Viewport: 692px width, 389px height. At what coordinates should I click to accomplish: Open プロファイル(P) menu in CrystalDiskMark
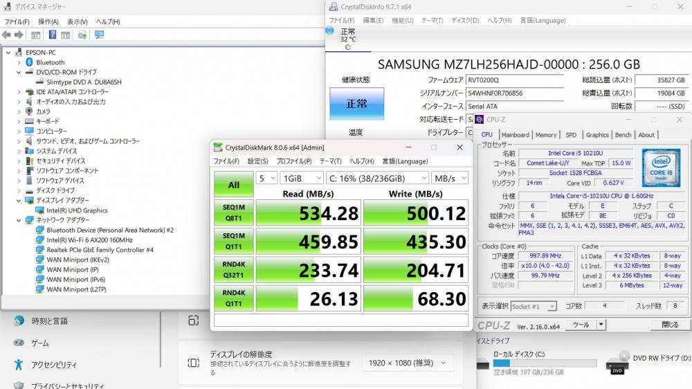[294, 161]
